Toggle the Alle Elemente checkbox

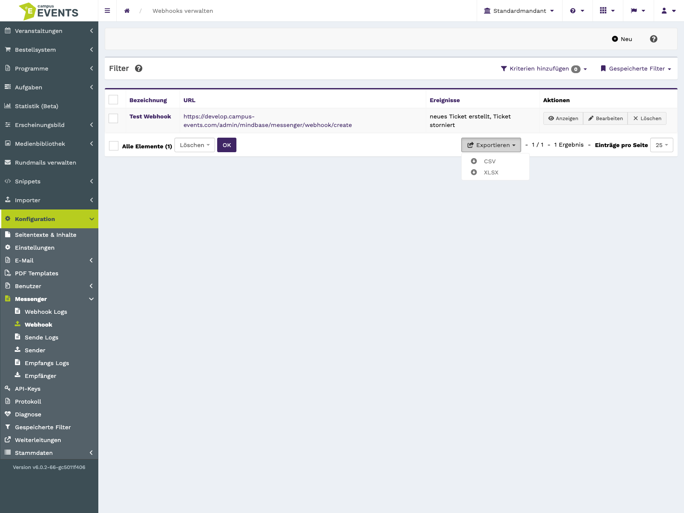click(x=114, y=146)
